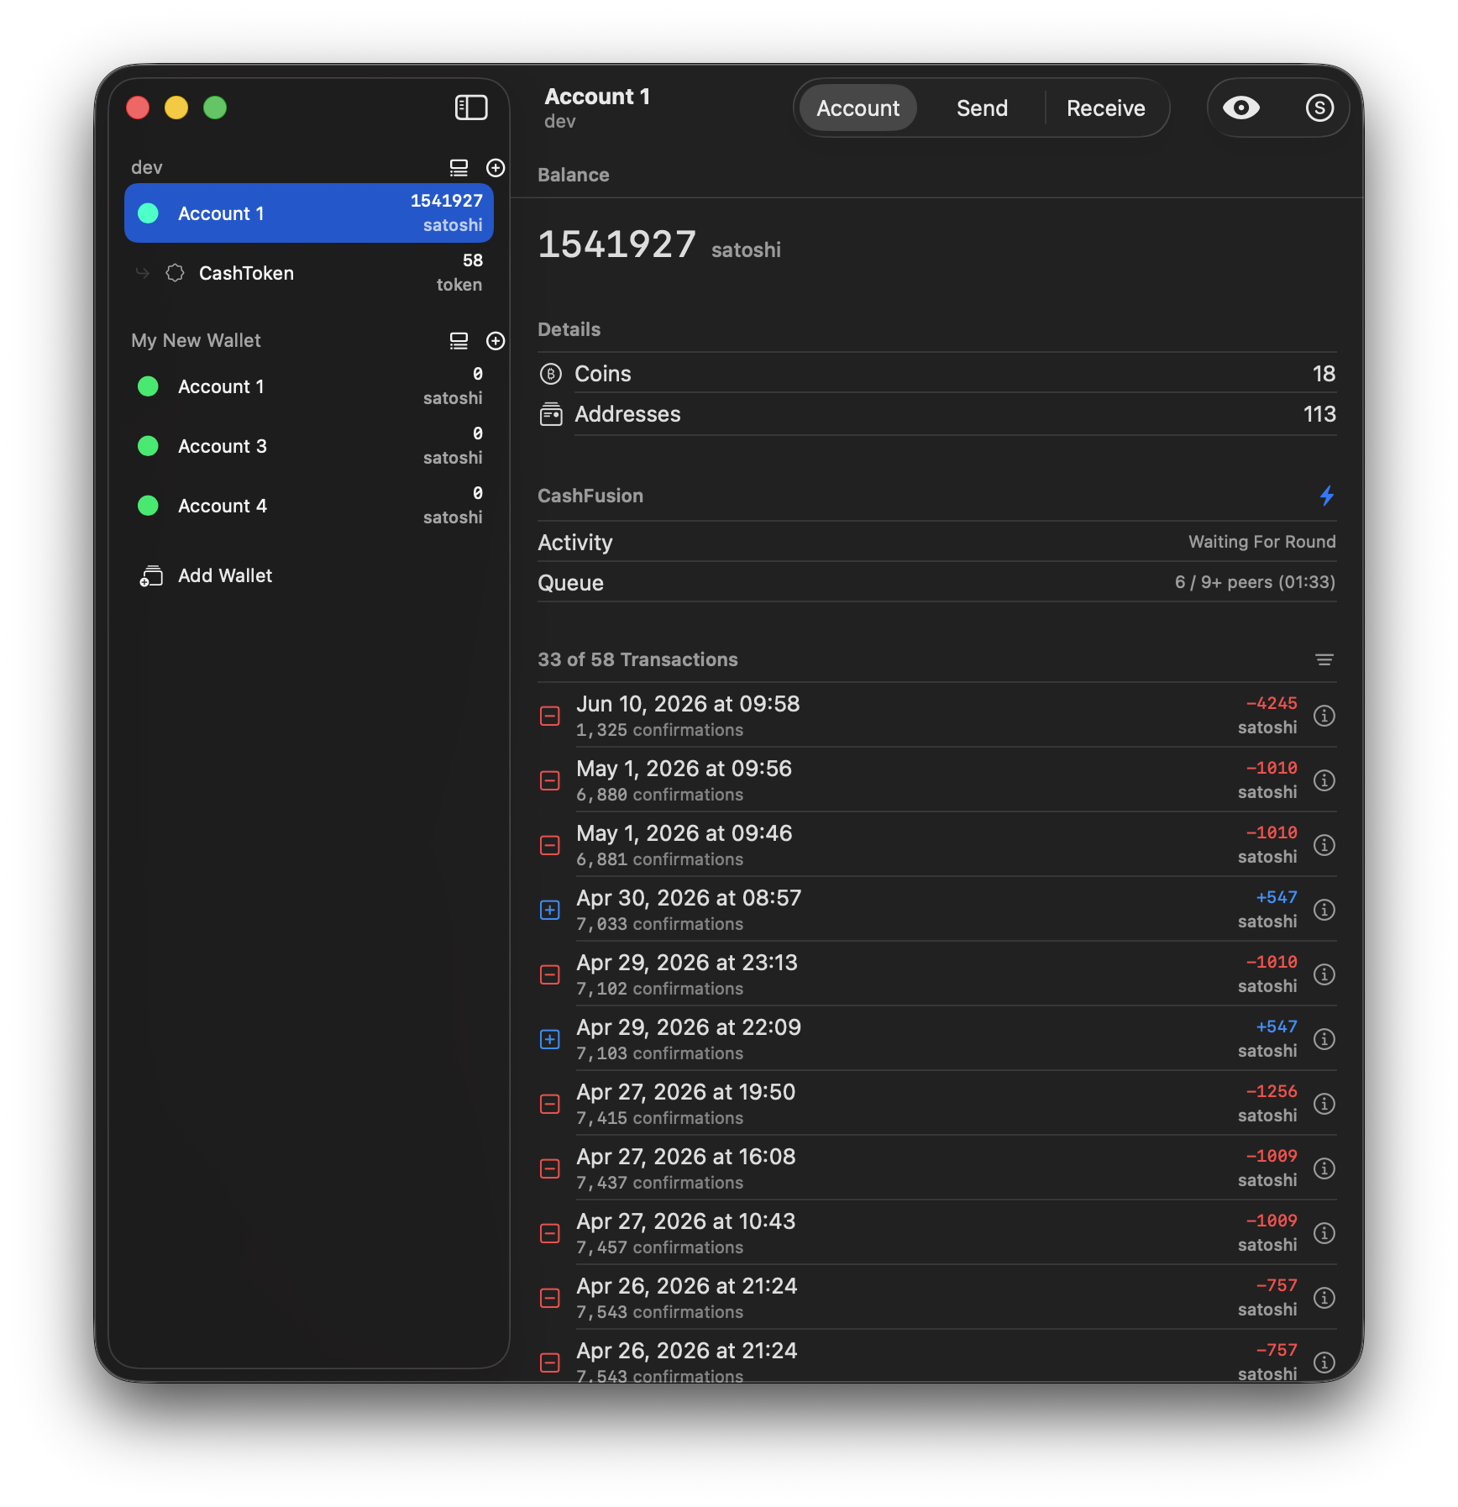Open My New Wallet manage accounts icon
This screenshot has width=1458, height=1507.
459,341
